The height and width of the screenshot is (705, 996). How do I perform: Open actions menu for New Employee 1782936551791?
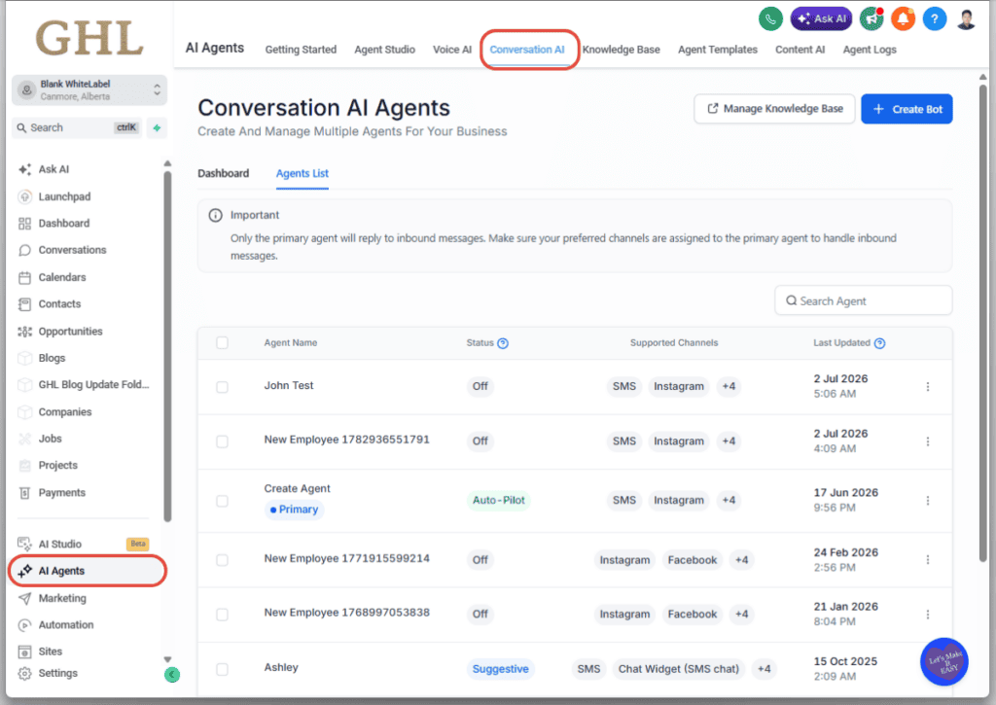coord(927,441)
